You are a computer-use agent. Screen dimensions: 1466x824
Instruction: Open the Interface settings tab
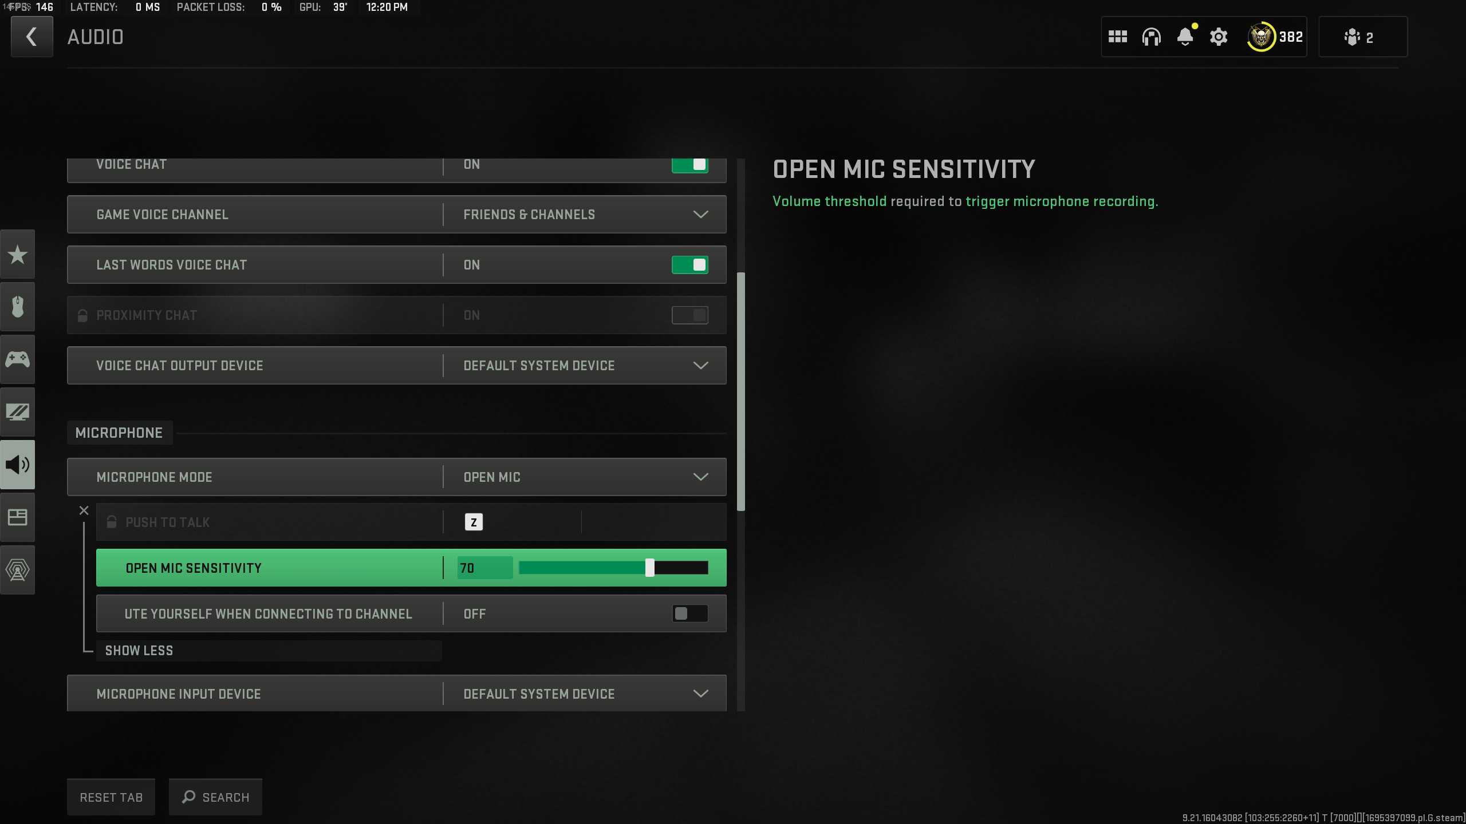point(18,517)
